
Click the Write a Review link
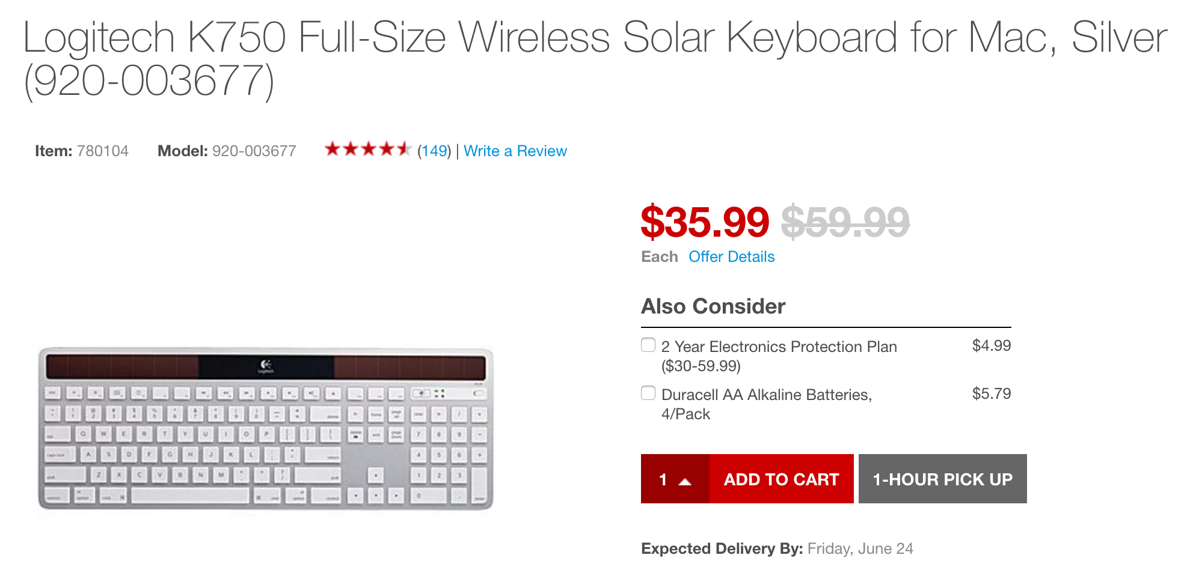click(515, 151)
